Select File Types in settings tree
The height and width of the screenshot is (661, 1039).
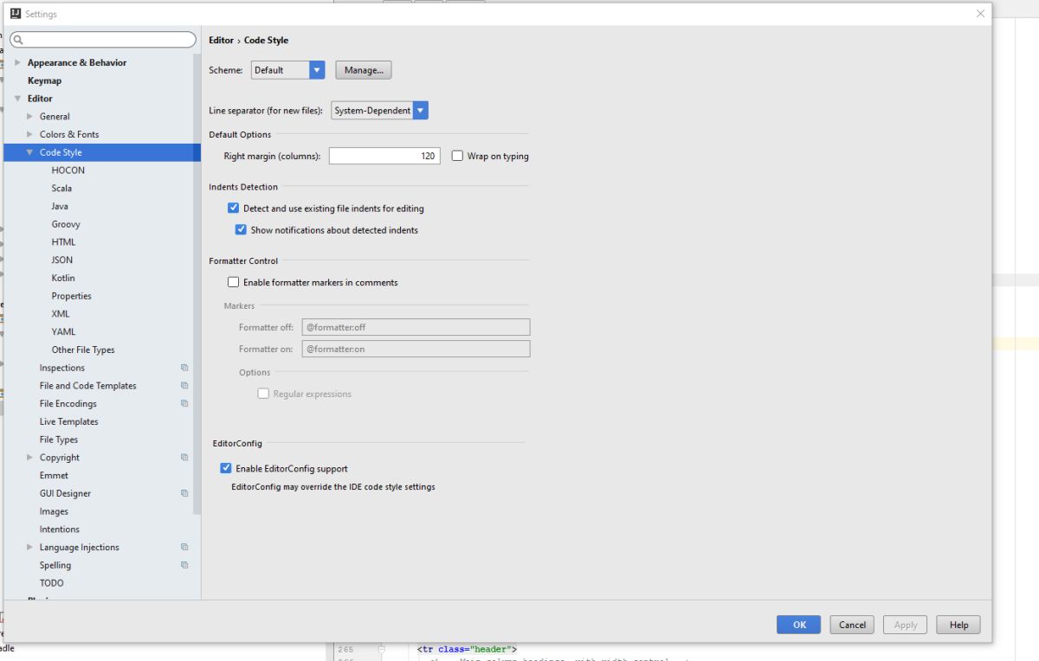pyautogui.click(x=59, y=440)
